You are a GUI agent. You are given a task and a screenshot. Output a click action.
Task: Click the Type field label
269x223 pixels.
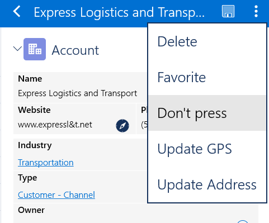[x=27, y=178]
